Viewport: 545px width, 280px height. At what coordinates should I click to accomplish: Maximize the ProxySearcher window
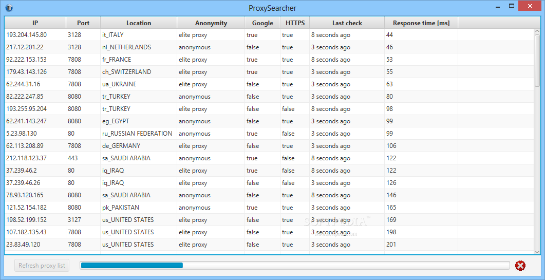(511, 6)
